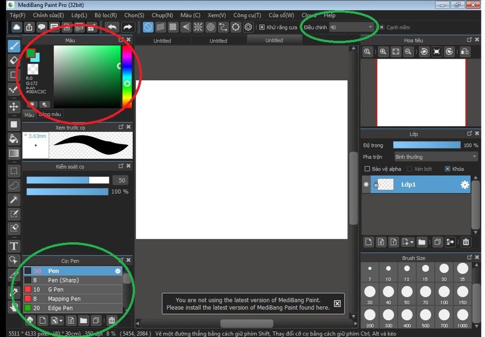Select the Text tool

(14, 246)
